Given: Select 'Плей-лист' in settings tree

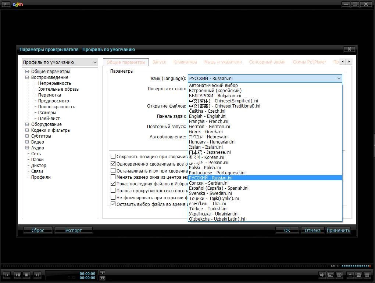Looking at the screenshot, I should (49, 119).
